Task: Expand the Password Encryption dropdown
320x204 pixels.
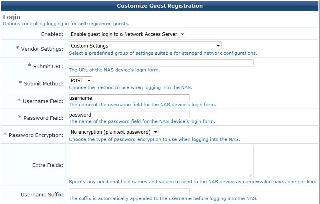Action: [114, 132]
